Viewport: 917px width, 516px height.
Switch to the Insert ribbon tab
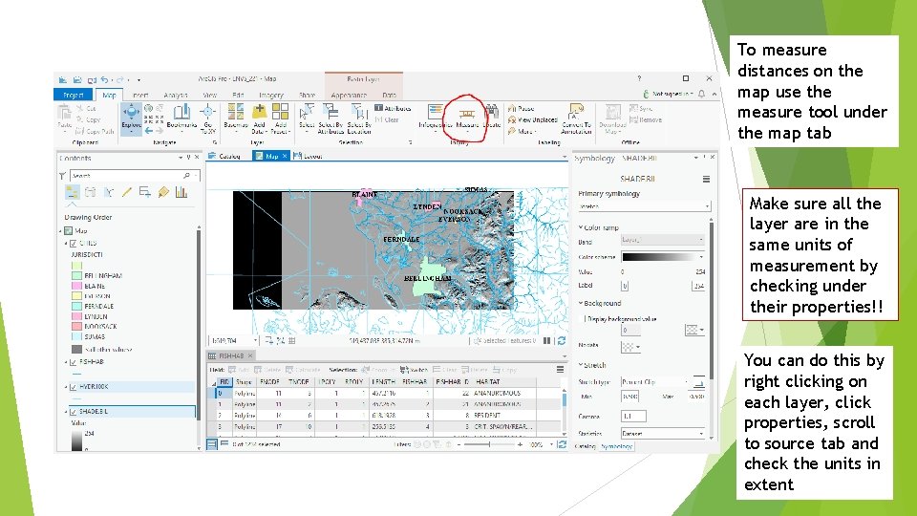click(x=140, y=95)
